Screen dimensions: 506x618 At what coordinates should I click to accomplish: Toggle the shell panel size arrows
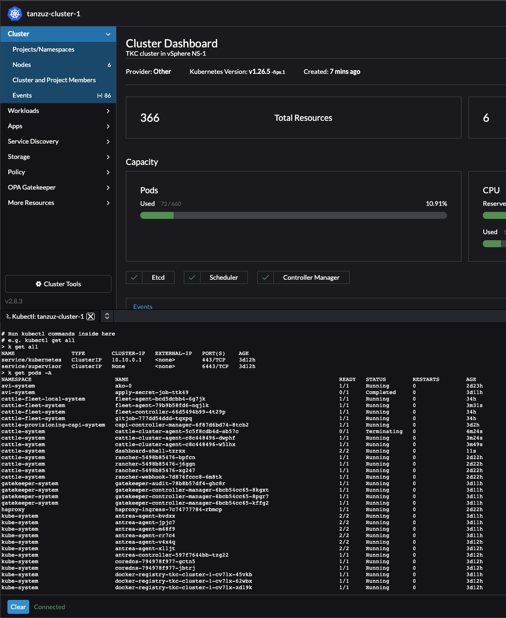[x=107, y=316]
